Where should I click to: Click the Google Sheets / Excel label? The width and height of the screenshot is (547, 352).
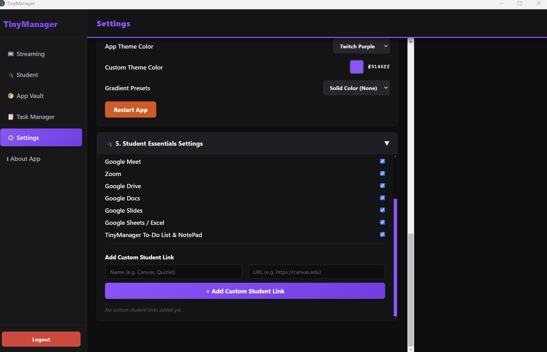coord(134,223)
